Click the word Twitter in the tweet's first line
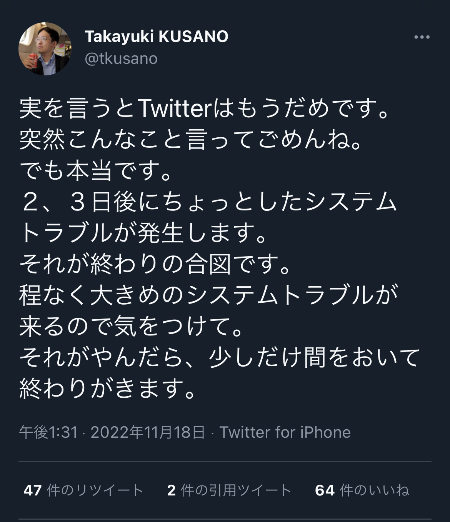 point(175,109)
